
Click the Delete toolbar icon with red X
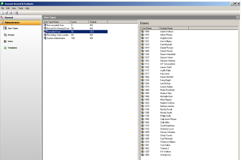tap(11, 13)
